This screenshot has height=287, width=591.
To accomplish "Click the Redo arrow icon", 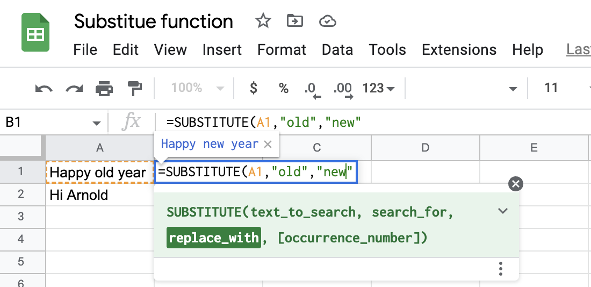I will coord(74,88).
